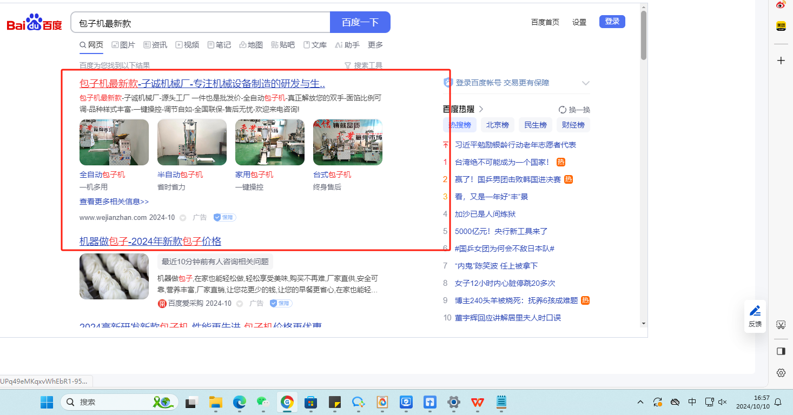
Task: Open the sidebar screenshot scissors tool
Action: [781, 324]
